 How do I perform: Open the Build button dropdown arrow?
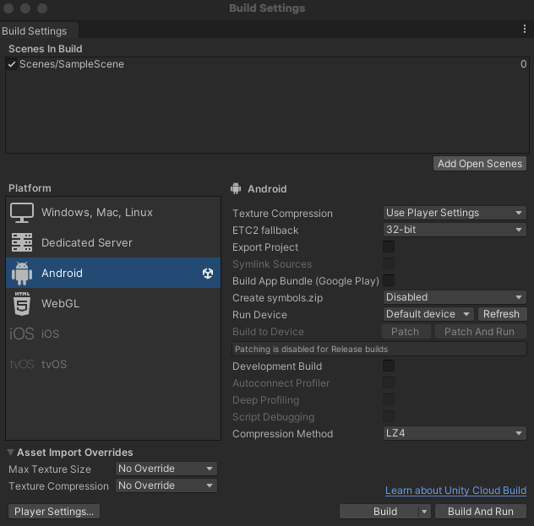coord(424,512)
